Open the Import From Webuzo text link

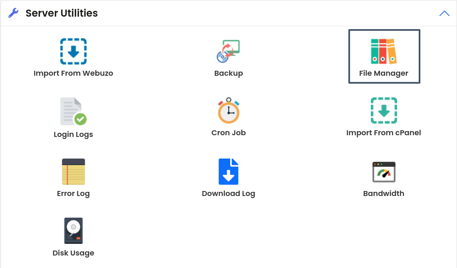click(73, 73)
